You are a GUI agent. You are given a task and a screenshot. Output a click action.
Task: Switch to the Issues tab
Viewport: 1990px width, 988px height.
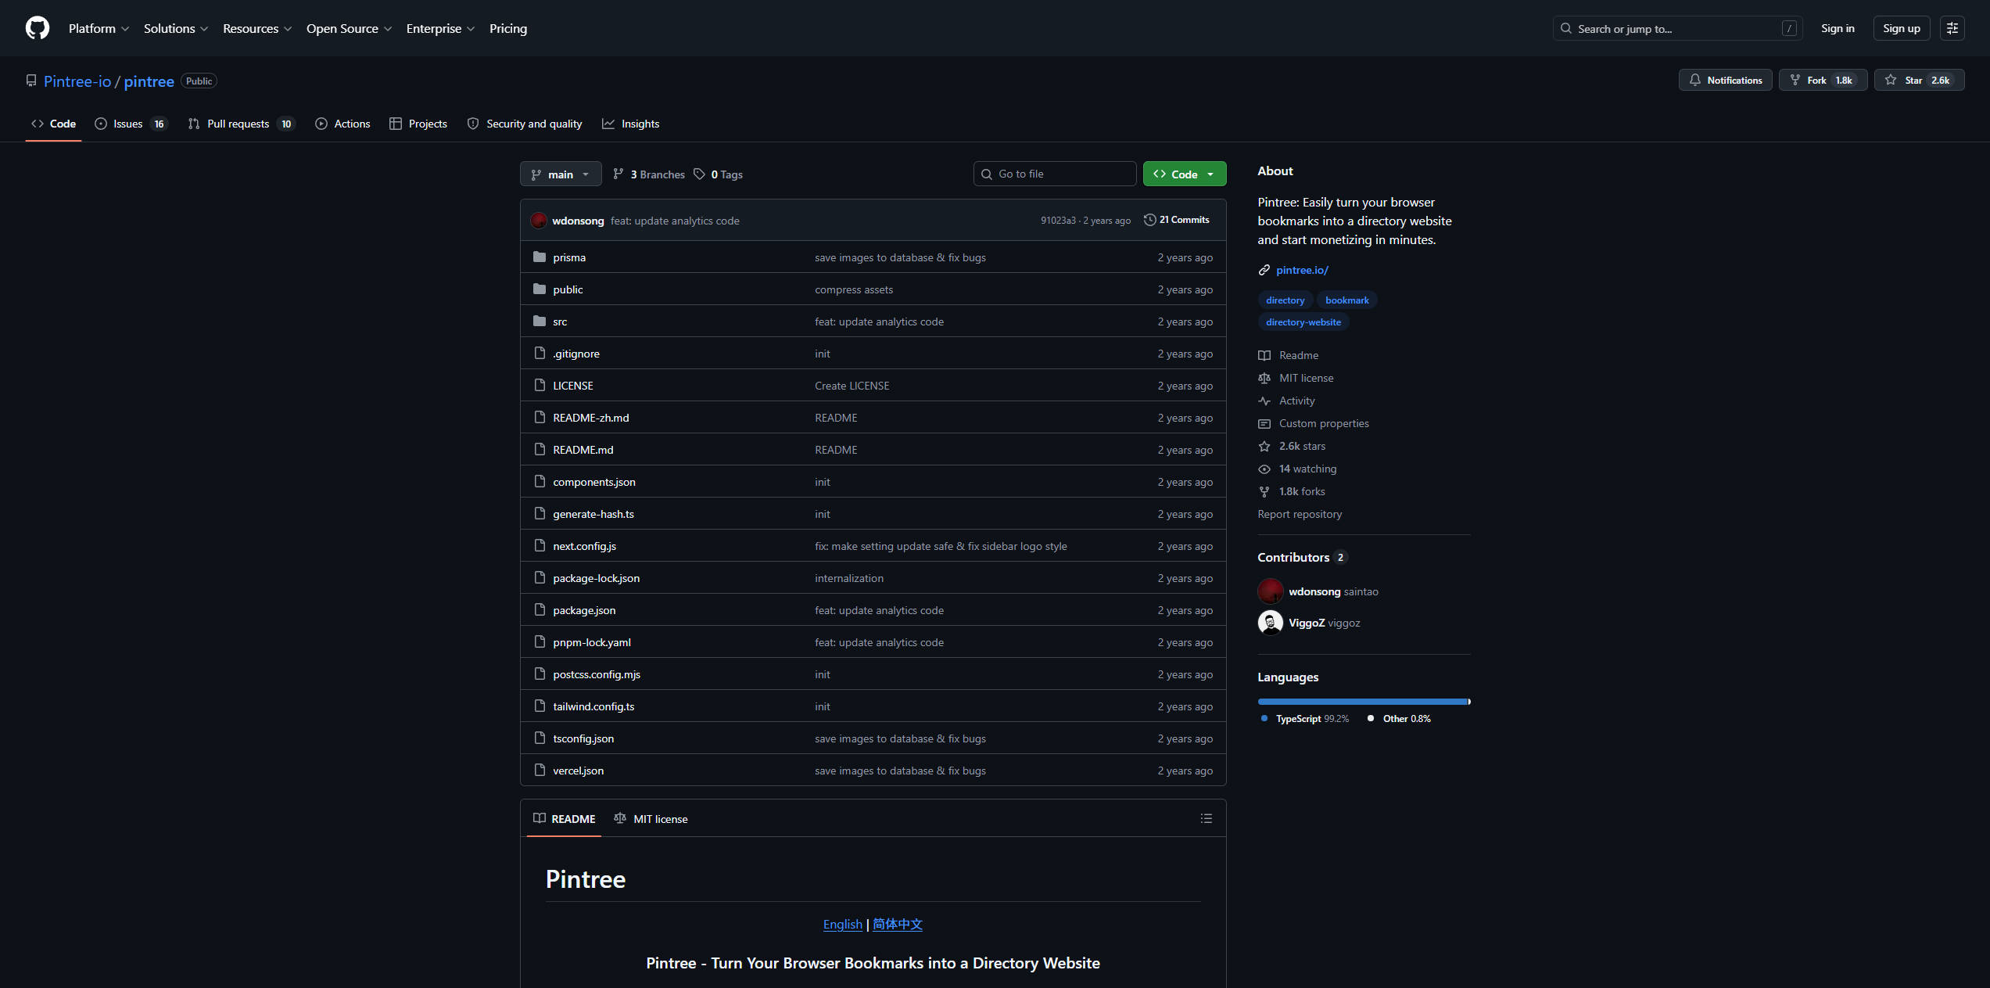click(131, 124)
